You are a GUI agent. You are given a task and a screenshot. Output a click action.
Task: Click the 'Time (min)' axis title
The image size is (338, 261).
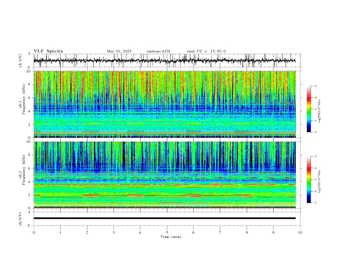click(171, 237)
